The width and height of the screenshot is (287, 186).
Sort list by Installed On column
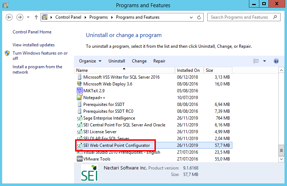(x=189, y=70)
